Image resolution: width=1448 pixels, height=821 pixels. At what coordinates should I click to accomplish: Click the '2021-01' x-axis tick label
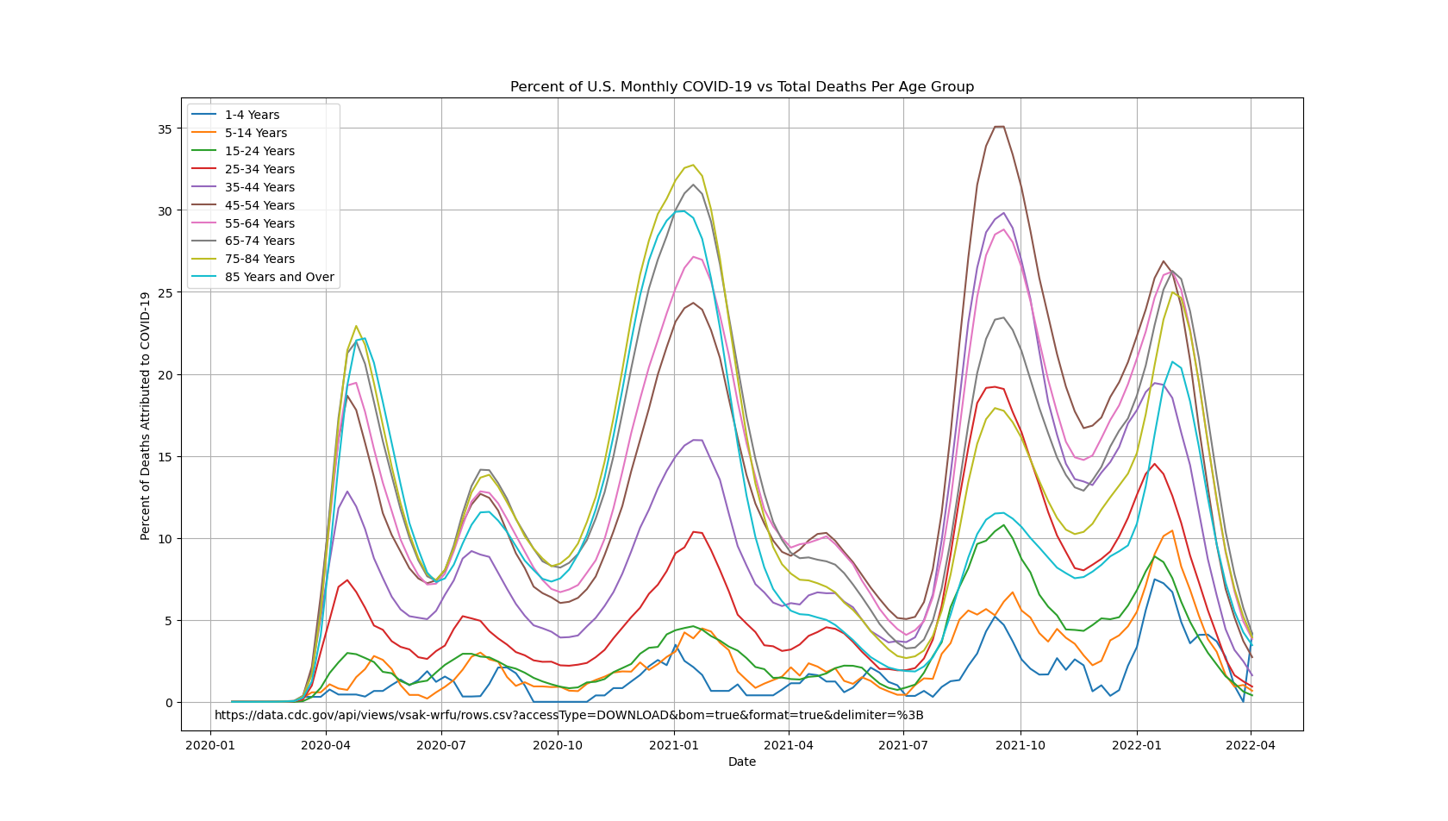point(673,745)
